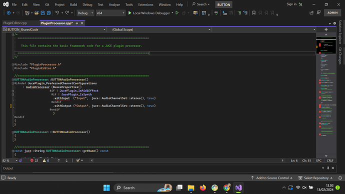Click the 0 warnings indicator
This screenshot has height=194, width=345.
(x=46, y=160)
